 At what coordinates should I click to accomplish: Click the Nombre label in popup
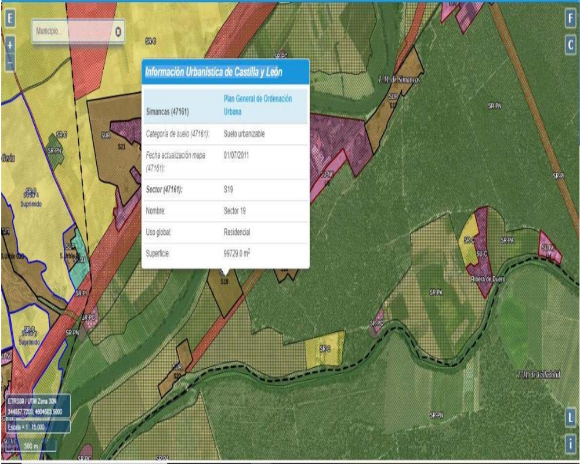pos(155,211)
